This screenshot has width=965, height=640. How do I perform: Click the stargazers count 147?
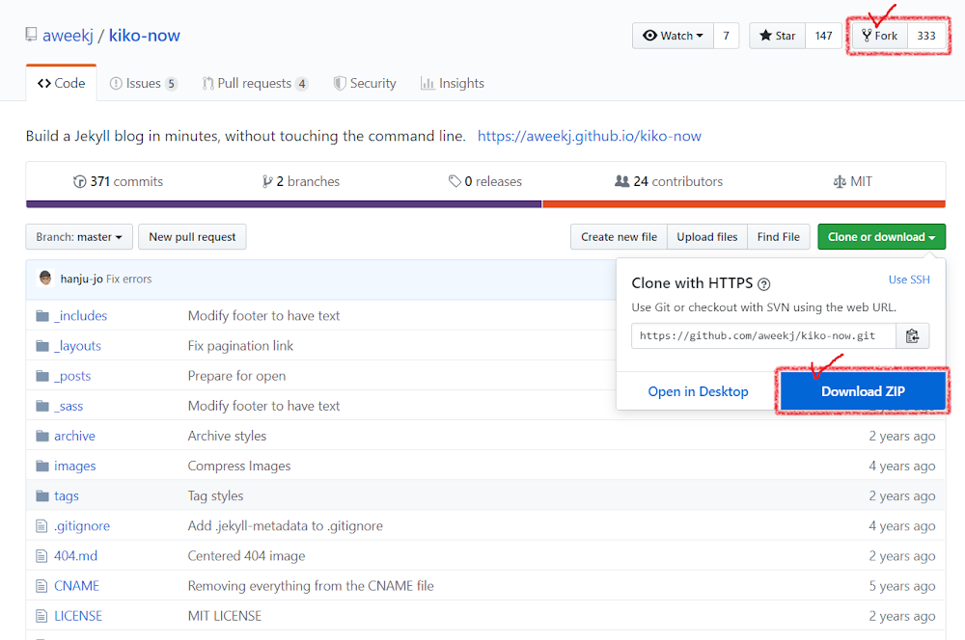(x=823, y=36)
